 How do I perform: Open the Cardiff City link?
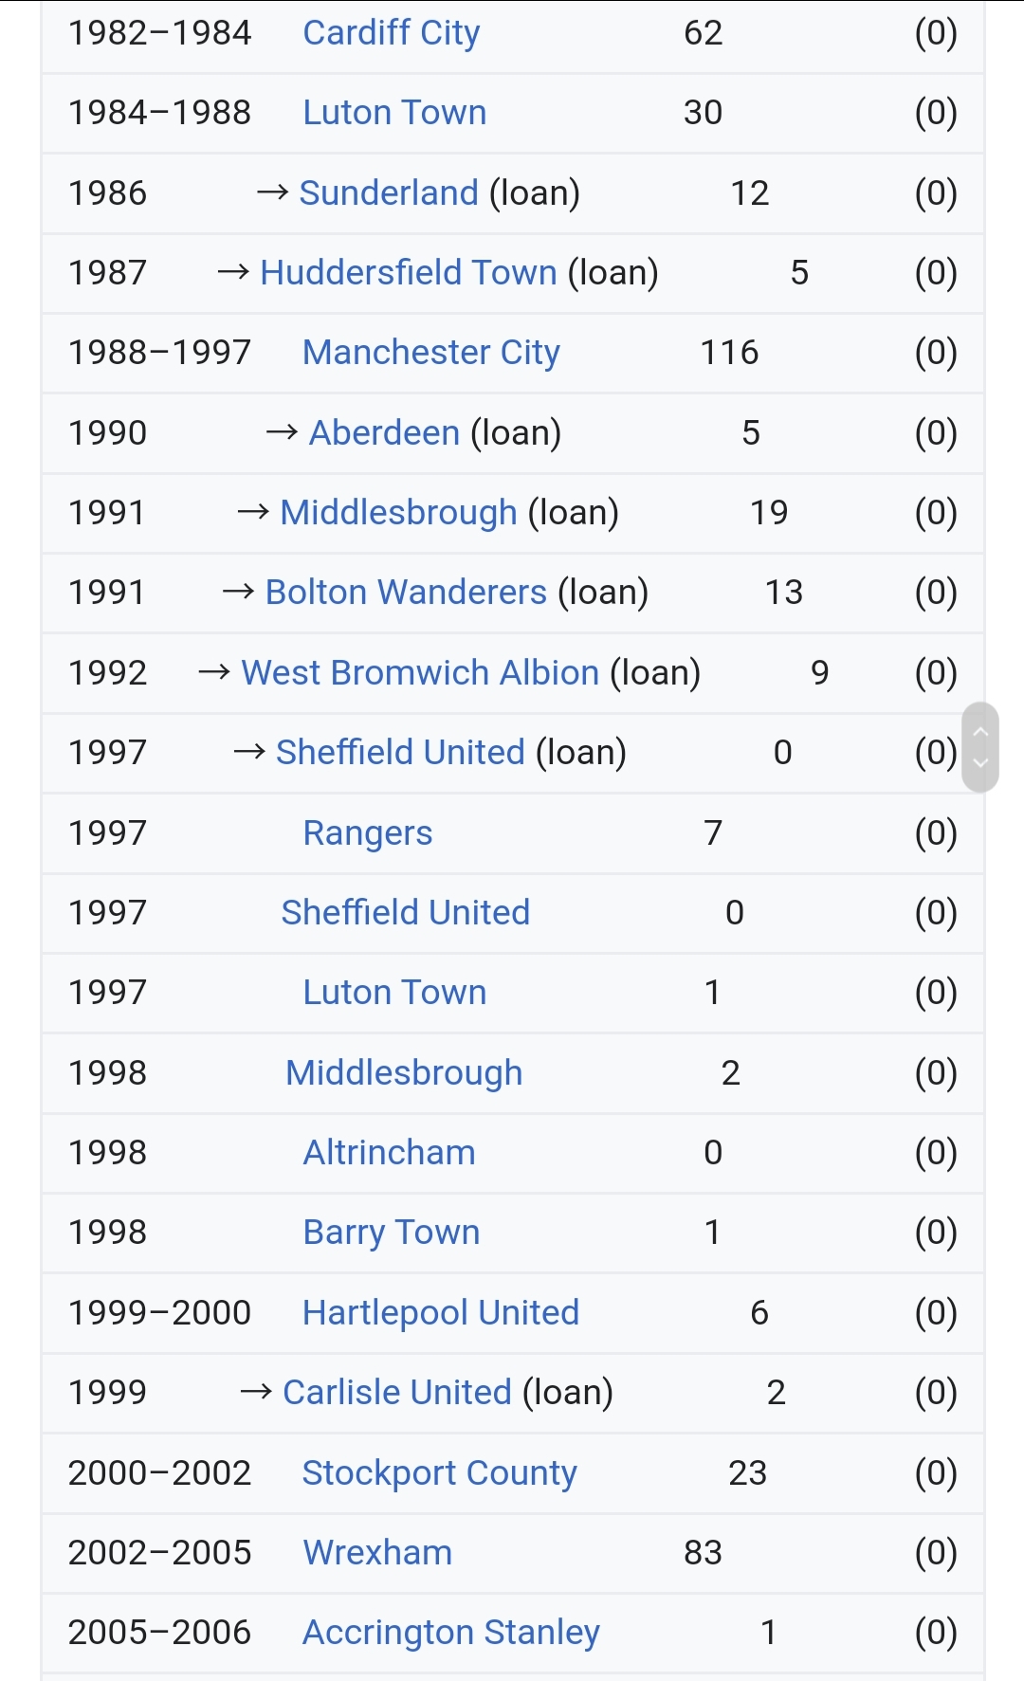coord(391,33)
